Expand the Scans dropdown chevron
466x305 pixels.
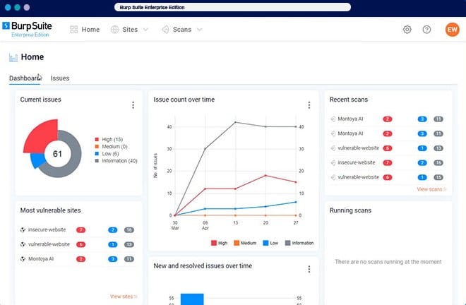[200, 30]
